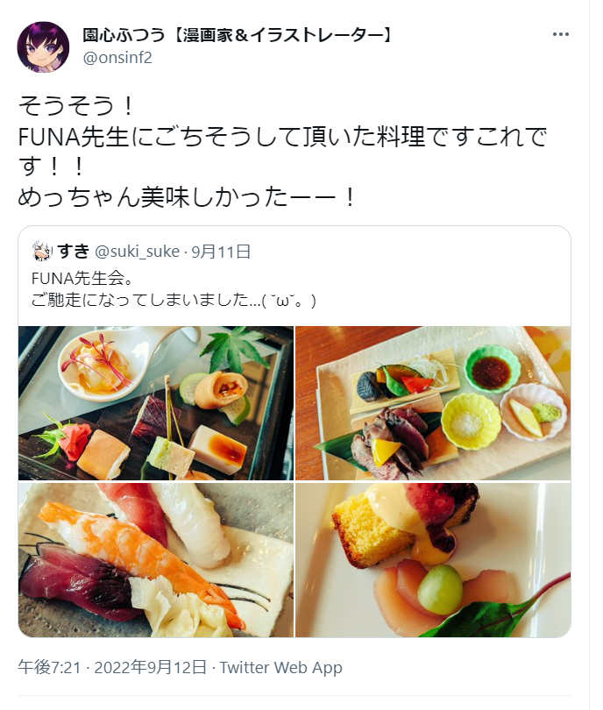Viewport: 603px width, 710px height.
Task: Open the three-dot more options menu
Action: 560,34
